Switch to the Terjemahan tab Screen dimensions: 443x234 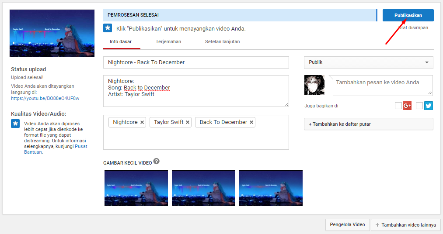(x=168, y=42)
